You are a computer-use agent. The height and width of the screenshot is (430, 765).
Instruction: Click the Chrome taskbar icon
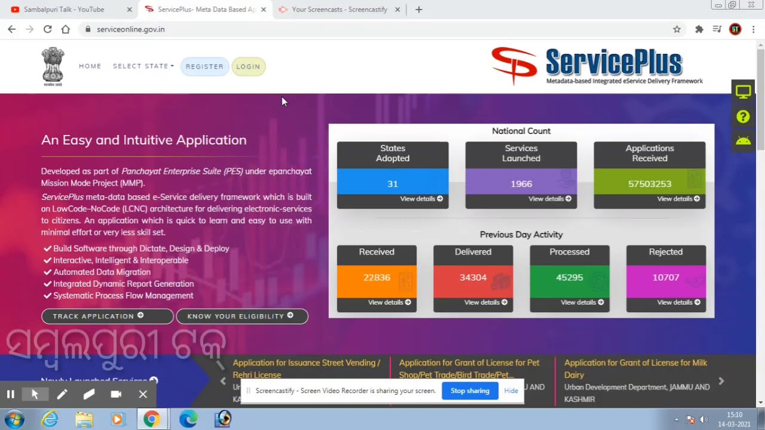[x=152, y=419]
